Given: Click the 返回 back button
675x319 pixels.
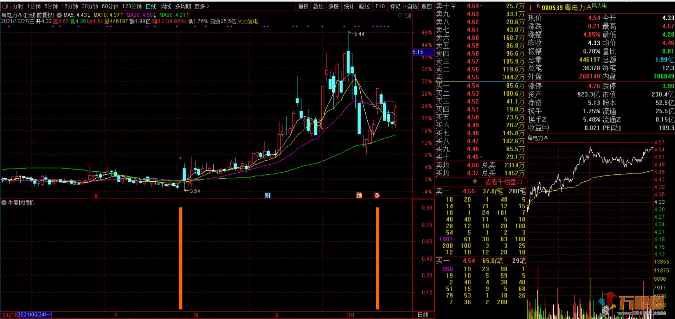Looking at the screenshot, I should [x=426, y=6].
